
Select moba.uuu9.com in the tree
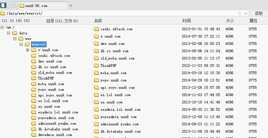click(51, 84)
